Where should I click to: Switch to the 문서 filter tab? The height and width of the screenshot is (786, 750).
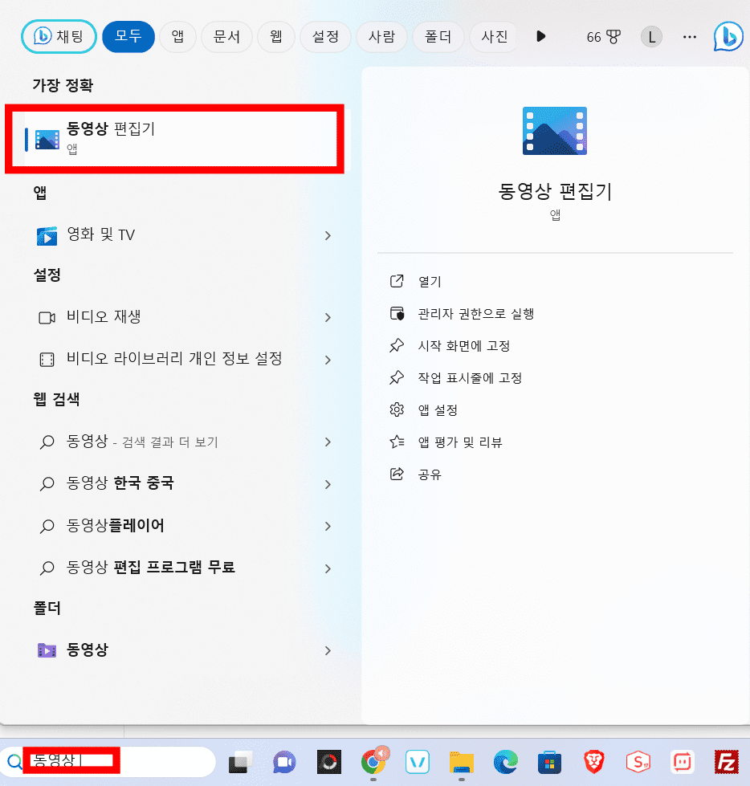226,37
